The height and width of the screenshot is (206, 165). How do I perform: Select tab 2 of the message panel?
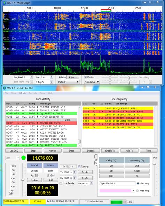click(96, 163)
